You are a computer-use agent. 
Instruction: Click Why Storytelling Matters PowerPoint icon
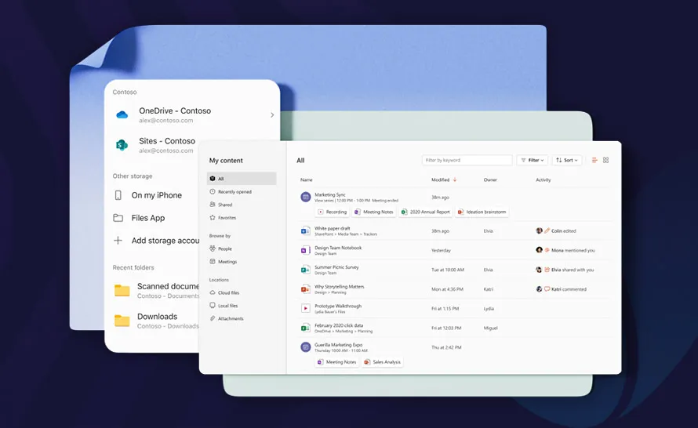305,289
